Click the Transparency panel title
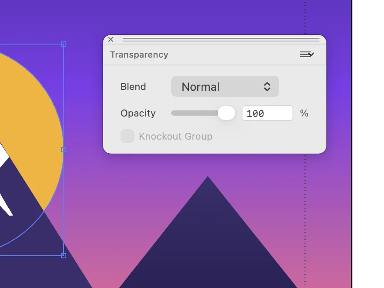 [x=139, y=55]
